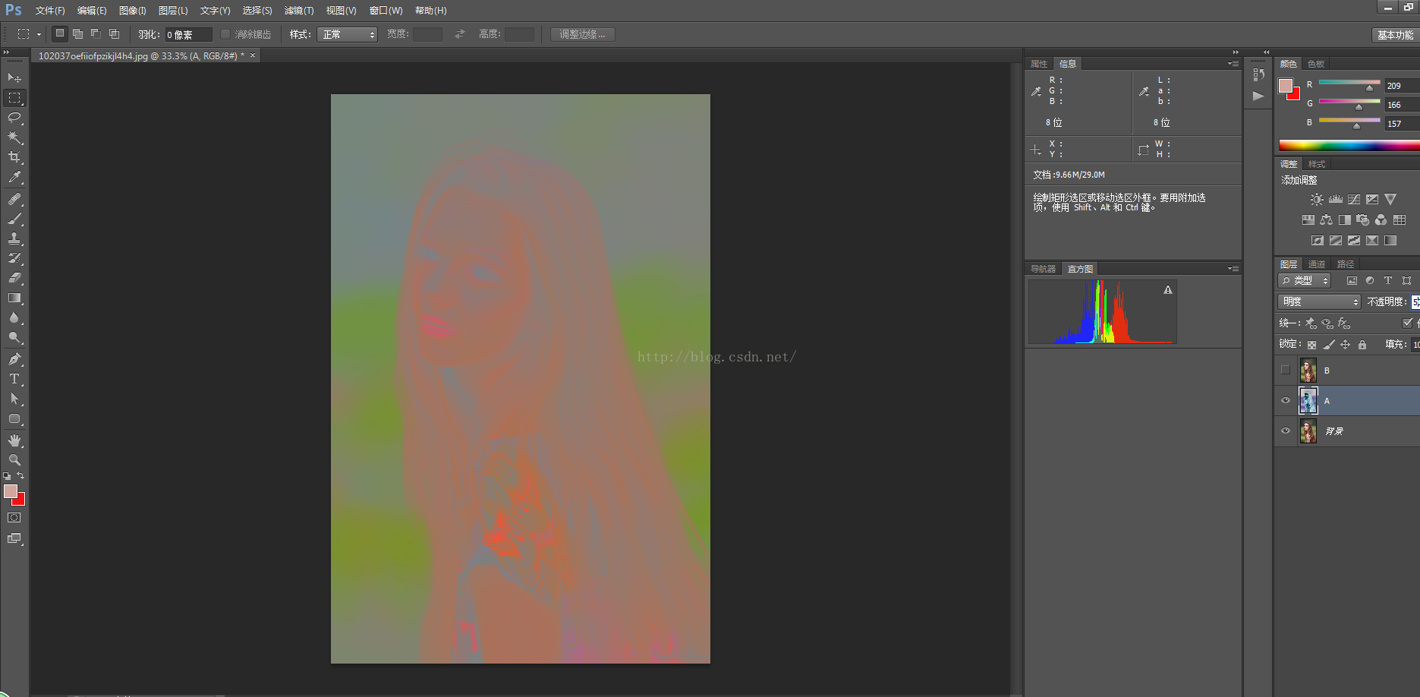
Task: Add a Brightness/Contrast adjustment
Action: 1317,199
